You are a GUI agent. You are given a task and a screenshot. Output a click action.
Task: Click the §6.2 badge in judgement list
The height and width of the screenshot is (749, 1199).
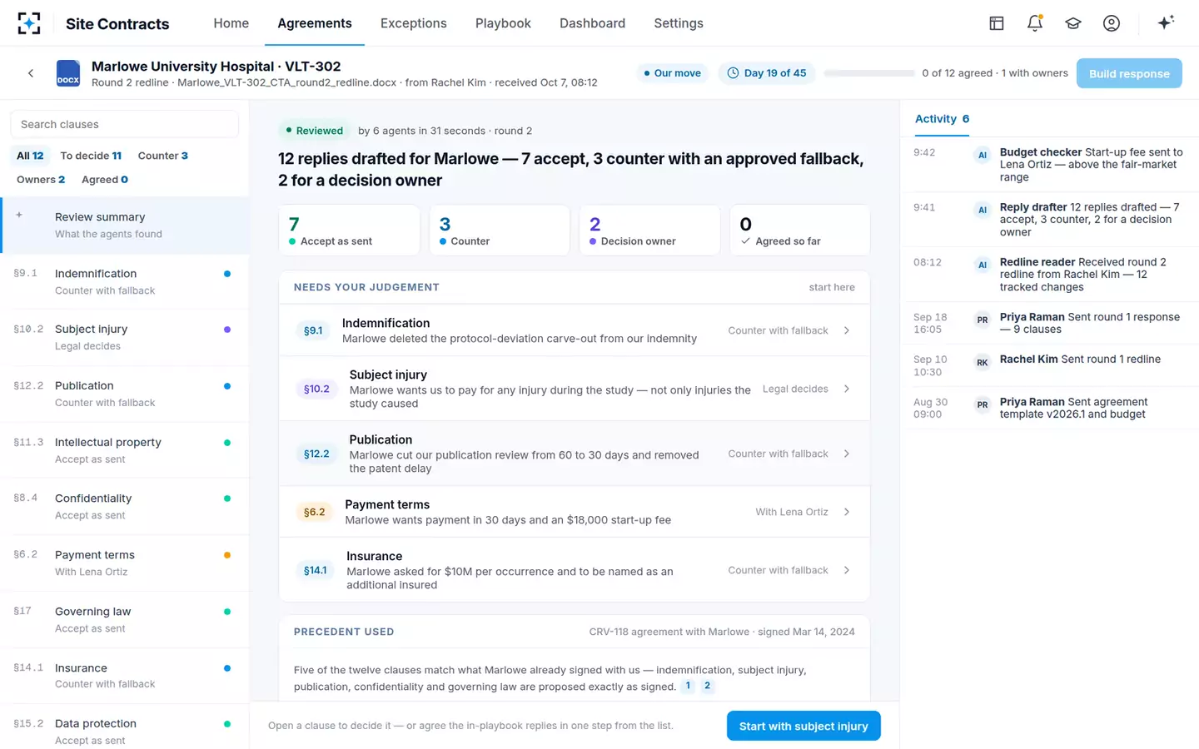(315, 512)
